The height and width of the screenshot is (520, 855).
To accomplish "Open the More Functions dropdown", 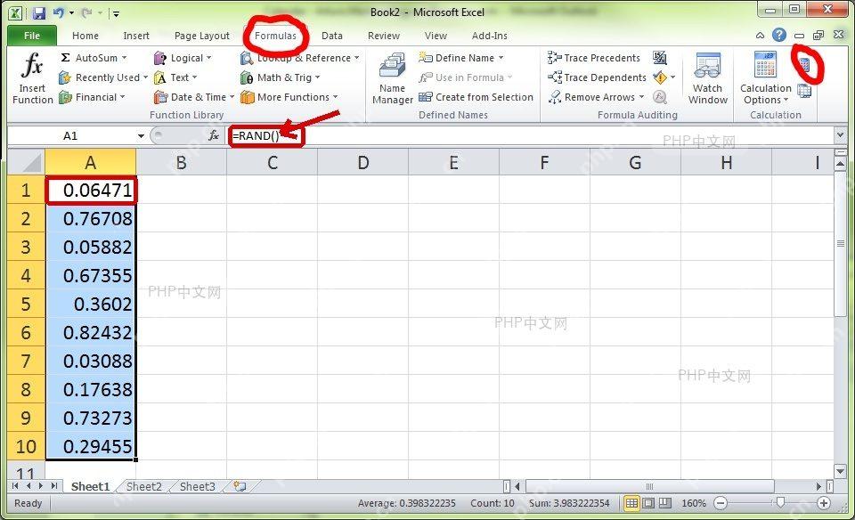I will (x=289, y=97).
